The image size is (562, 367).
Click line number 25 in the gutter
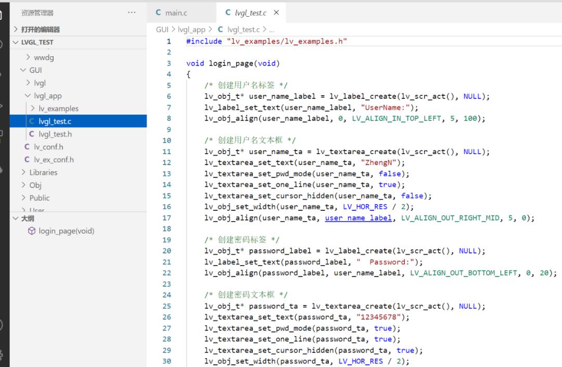pos(167,306)
